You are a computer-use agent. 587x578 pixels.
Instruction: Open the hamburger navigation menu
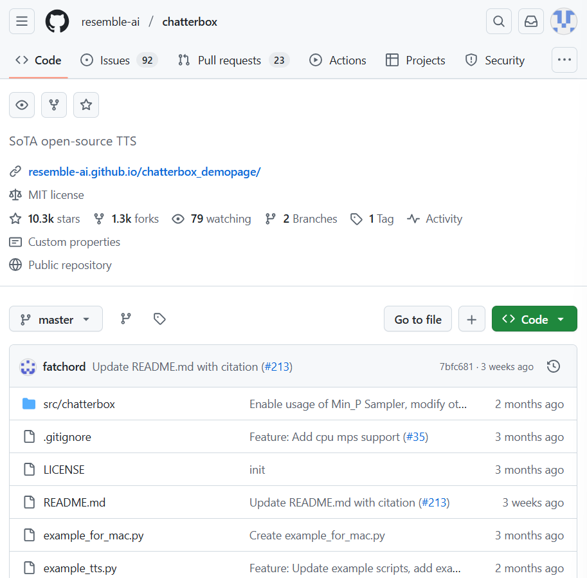(x=22, y=21)
